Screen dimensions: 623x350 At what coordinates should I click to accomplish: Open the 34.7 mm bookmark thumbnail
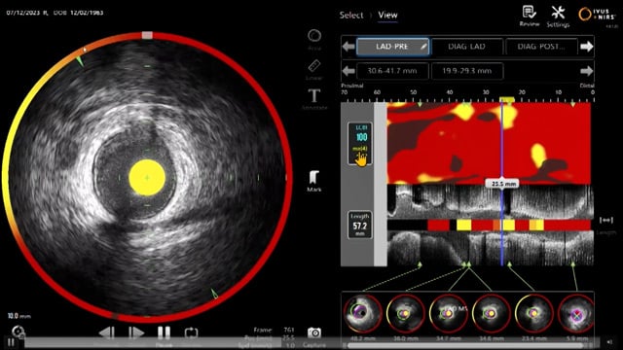(448, 313)
